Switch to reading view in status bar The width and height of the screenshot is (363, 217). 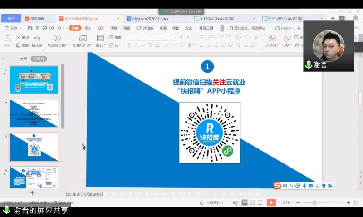[x=260, y=203]
